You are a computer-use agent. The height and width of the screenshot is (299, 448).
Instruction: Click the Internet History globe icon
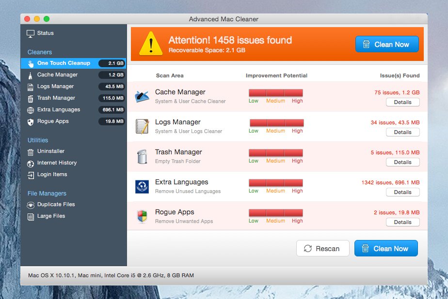pos(30,164)
